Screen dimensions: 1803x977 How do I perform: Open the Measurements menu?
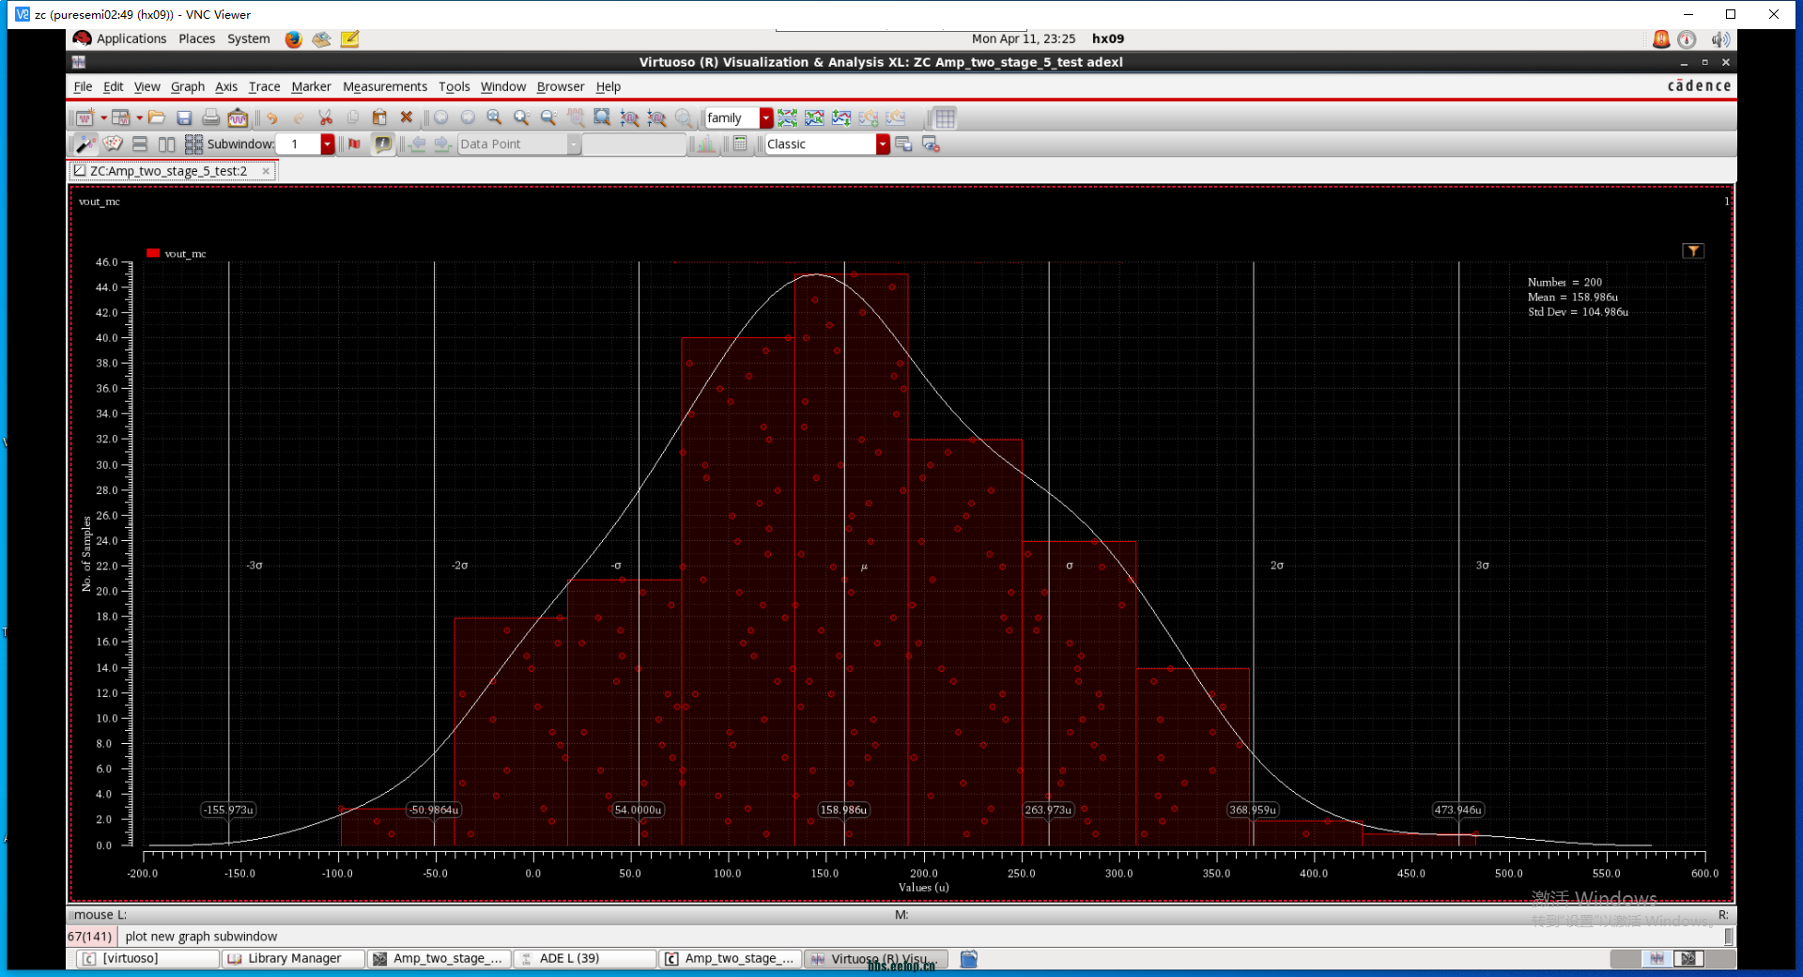pyautogui.click(x=385, y=86)
